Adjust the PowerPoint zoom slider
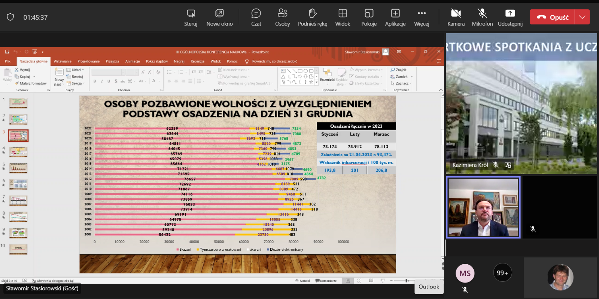599x299 pixels. pyautogui.click(x=407, y=281)
